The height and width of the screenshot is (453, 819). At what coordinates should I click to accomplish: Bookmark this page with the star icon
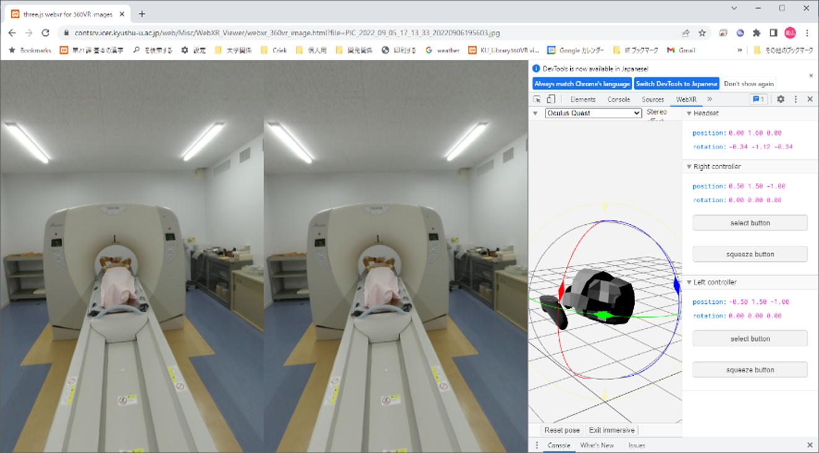(702, 33)
